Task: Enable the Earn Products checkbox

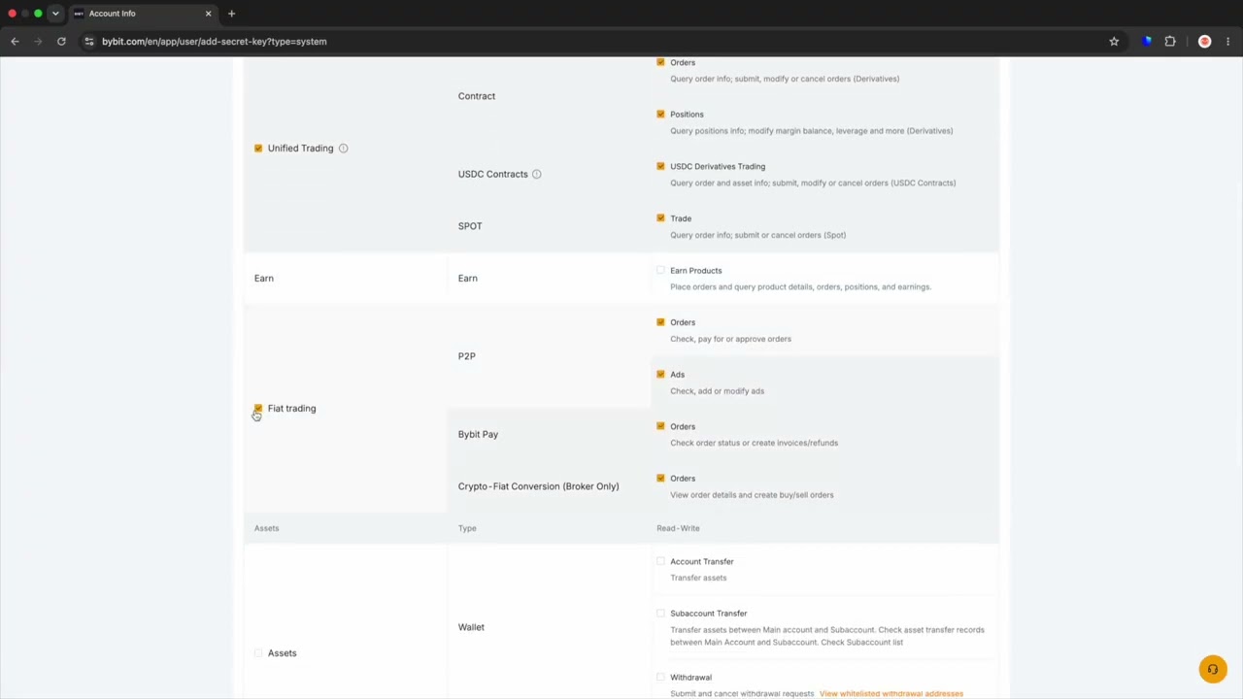Action: click(x=660, y=271)
